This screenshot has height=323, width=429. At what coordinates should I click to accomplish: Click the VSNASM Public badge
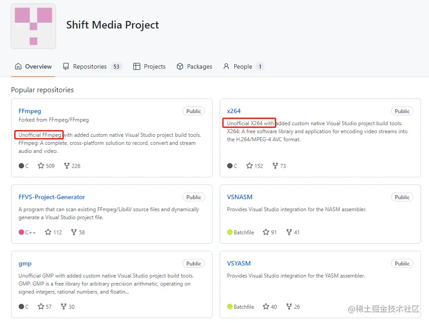coord(402,197)
